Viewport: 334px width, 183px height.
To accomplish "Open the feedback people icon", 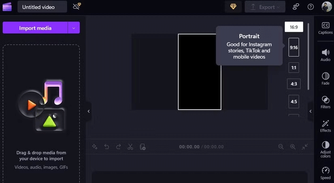I will coord(296,7).
